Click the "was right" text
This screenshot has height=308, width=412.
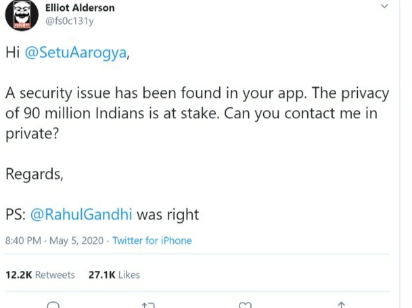pyautogui.click(x=168, y=215)
